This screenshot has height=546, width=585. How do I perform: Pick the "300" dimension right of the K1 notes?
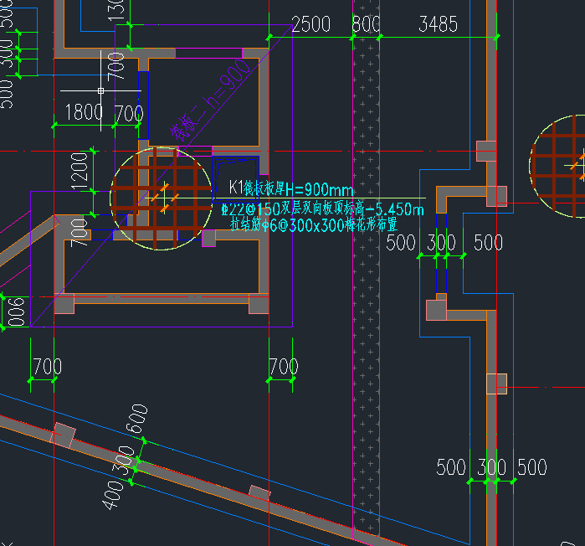(441, 243)
